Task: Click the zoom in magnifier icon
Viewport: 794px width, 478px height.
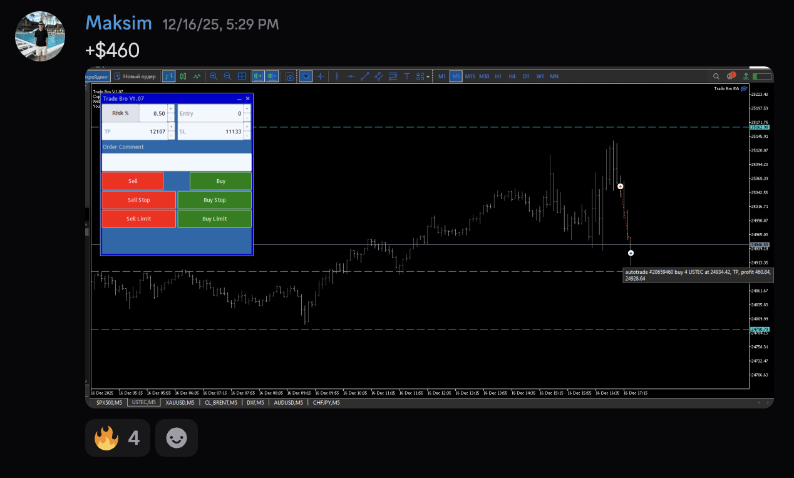Action: tap(214, 76)
